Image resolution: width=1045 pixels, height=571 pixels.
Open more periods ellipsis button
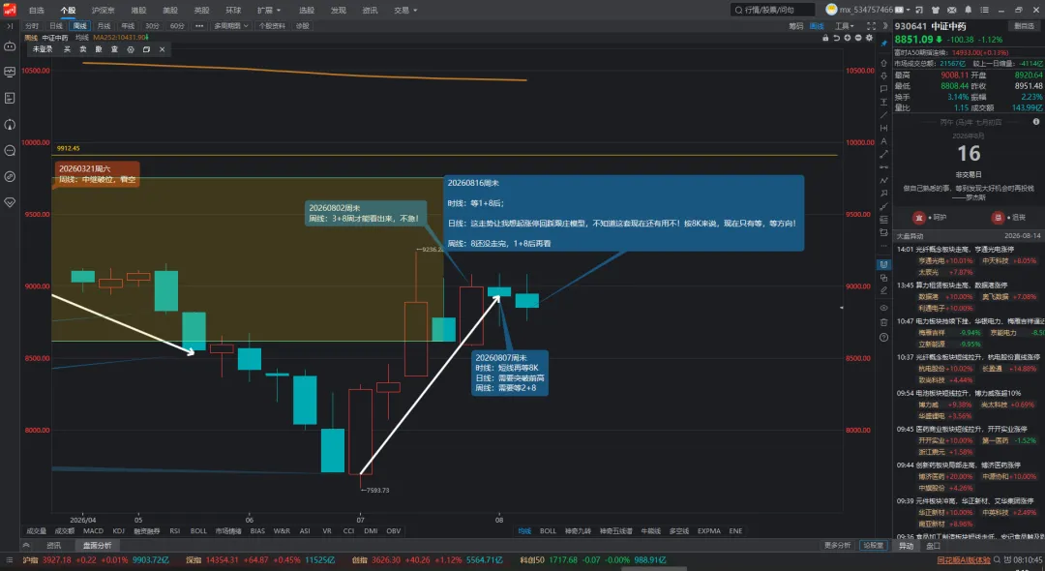tap(199, 26)
